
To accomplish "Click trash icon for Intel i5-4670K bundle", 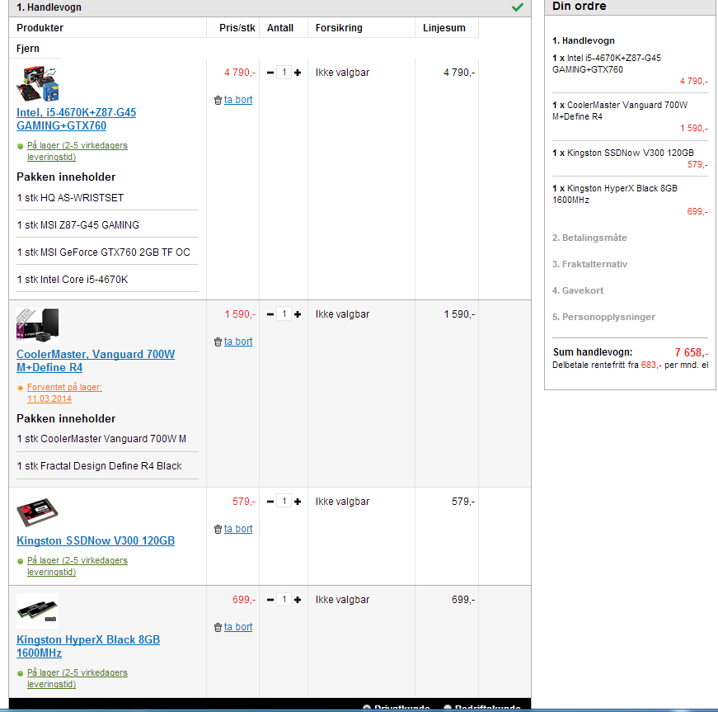I will point(218,101).
